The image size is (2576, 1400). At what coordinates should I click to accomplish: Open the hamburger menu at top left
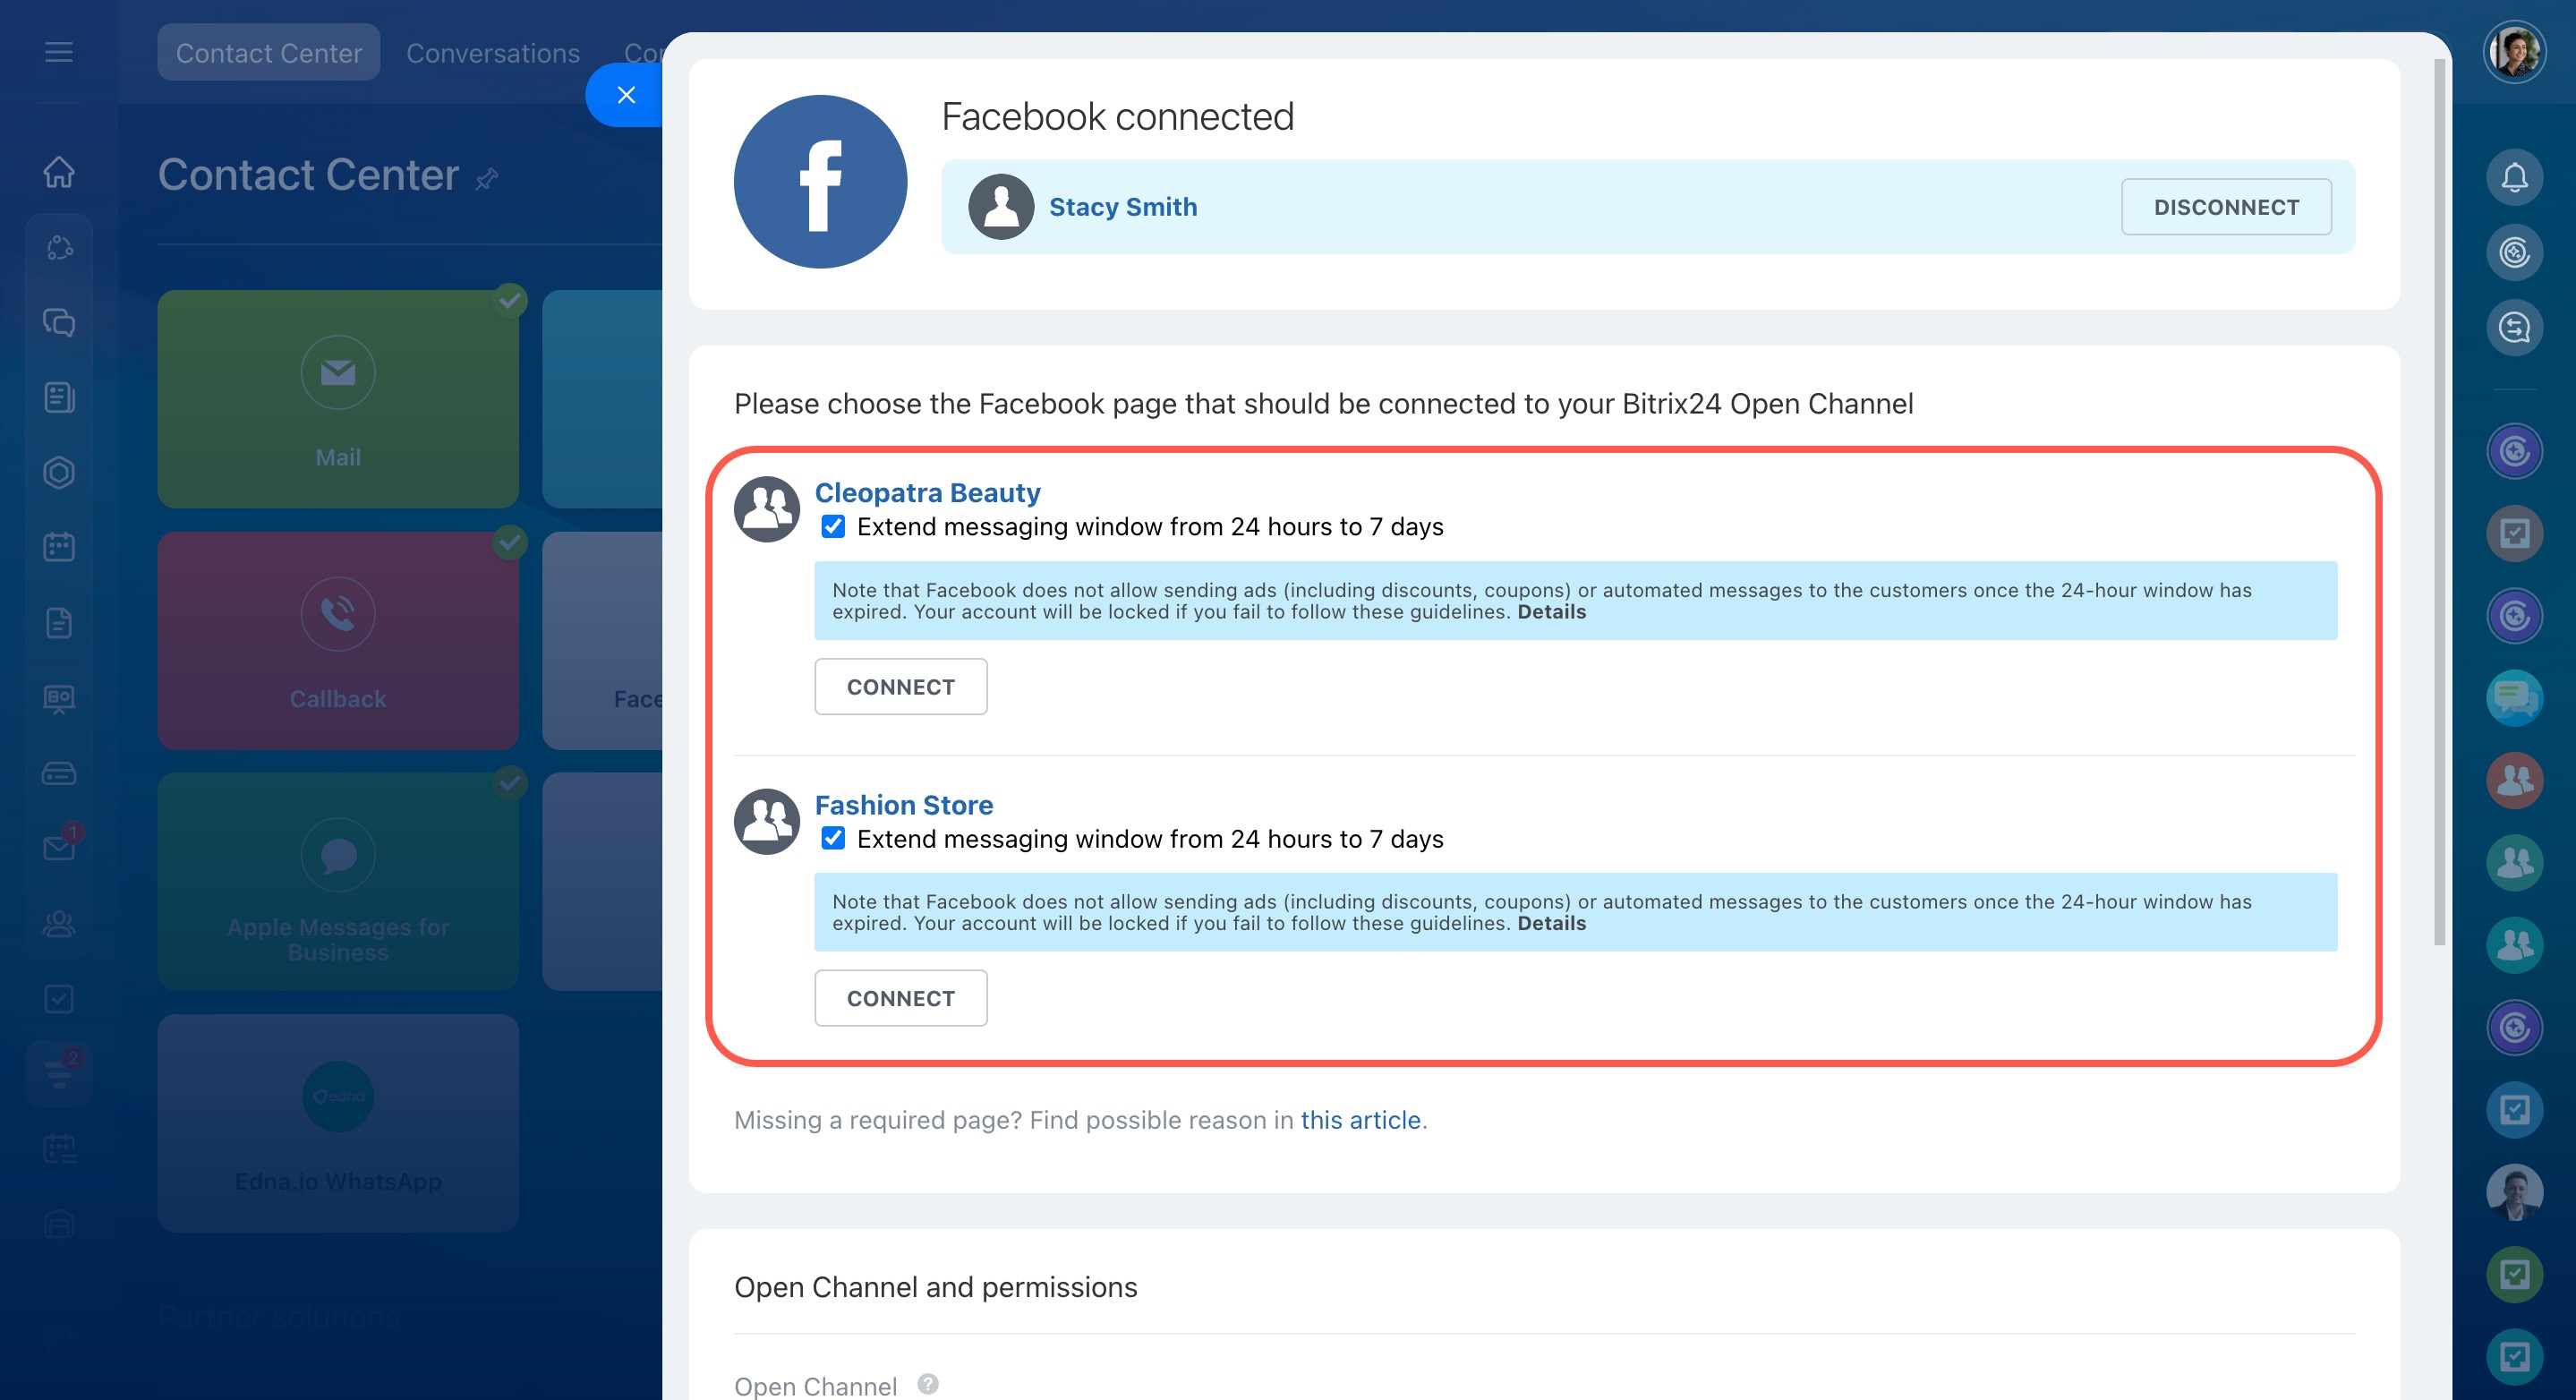point(59,52)
